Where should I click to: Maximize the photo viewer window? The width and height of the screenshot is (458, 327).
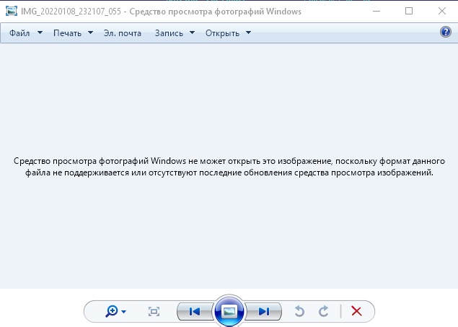(409, 11)
